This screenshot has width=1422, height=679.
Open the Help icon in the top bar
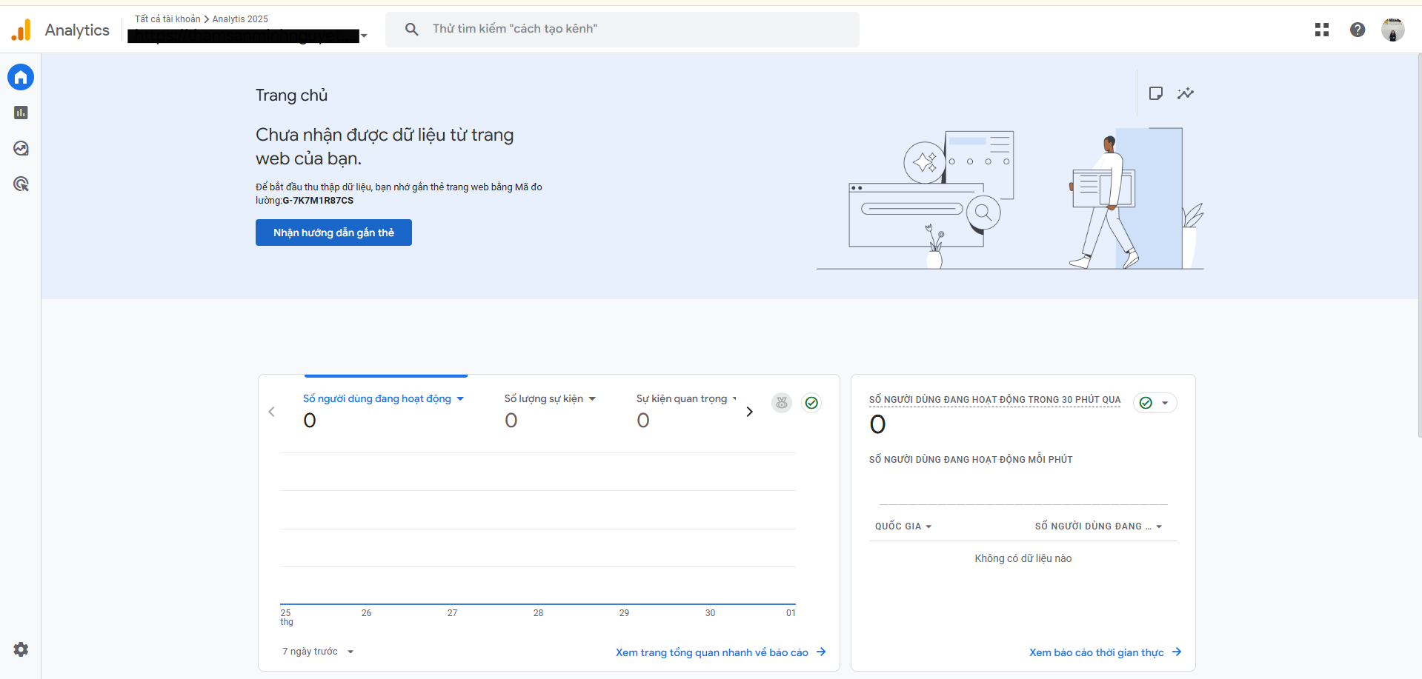1357,30
